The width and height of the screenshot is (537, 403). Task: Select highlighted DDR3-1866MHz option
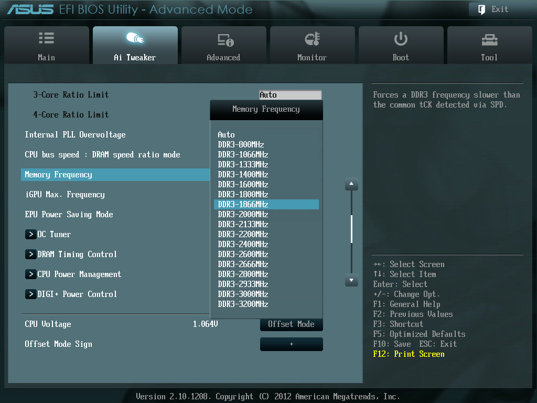pos(266,204)
